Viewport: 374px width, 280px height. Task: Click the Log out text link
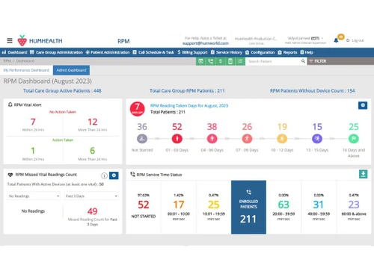358,40
